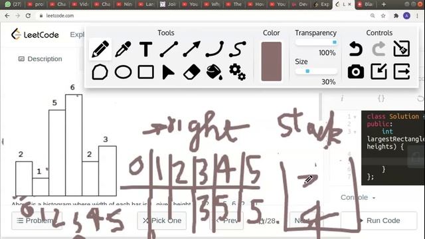Open a new browser tab
Viewport: 425px width, 239px height.
(384, 5)
